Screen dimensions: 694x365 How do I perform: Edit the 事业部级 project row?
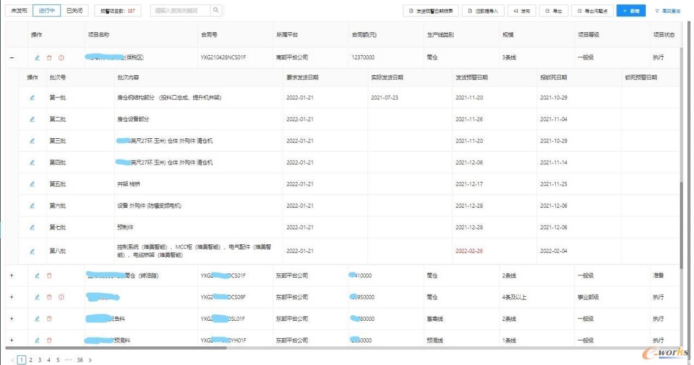tap(37, 297)
